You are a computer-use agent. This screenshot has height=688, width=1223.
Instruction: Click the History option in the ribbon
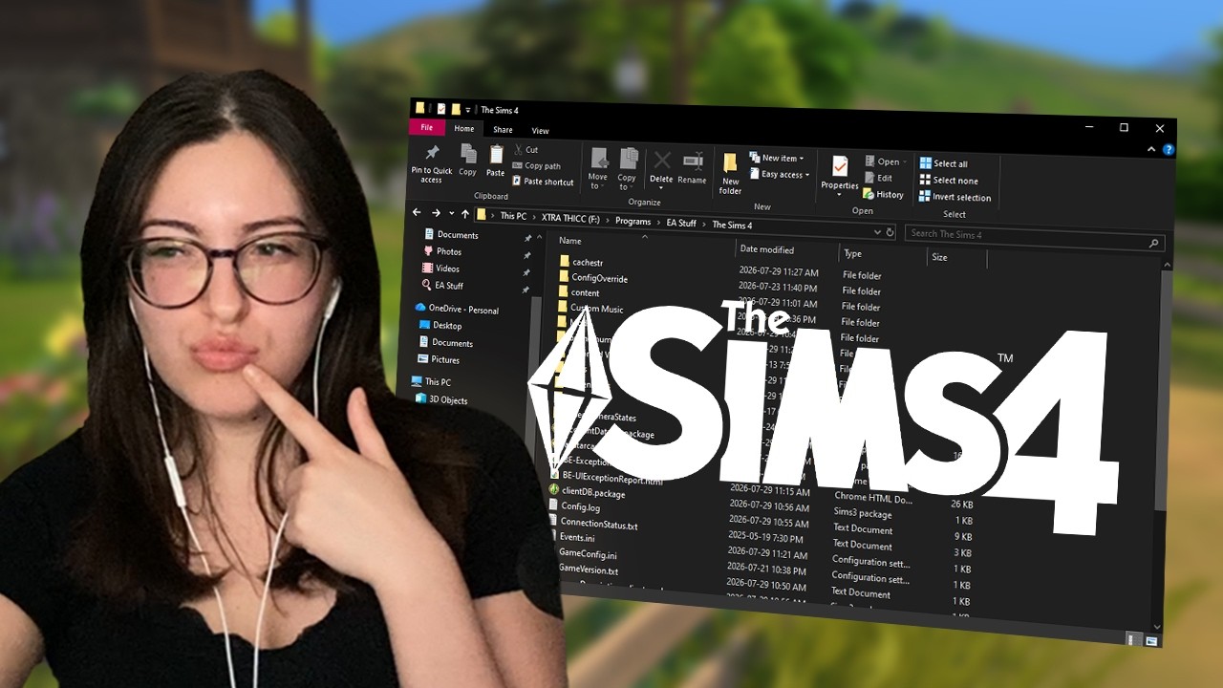click(x=884, y=194)
